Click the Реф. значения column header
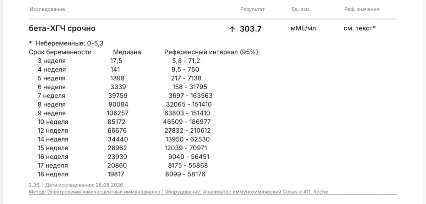The width and height of the screenshot is (426, 204). pos(361,9)
